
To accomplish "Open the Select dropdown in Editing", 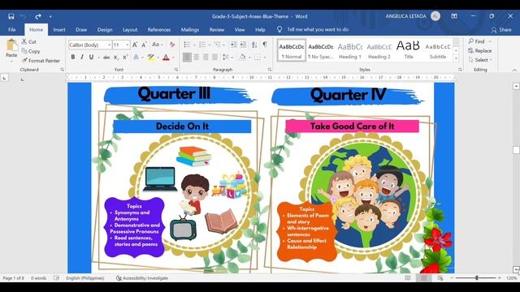I will (x=480, y=60).
